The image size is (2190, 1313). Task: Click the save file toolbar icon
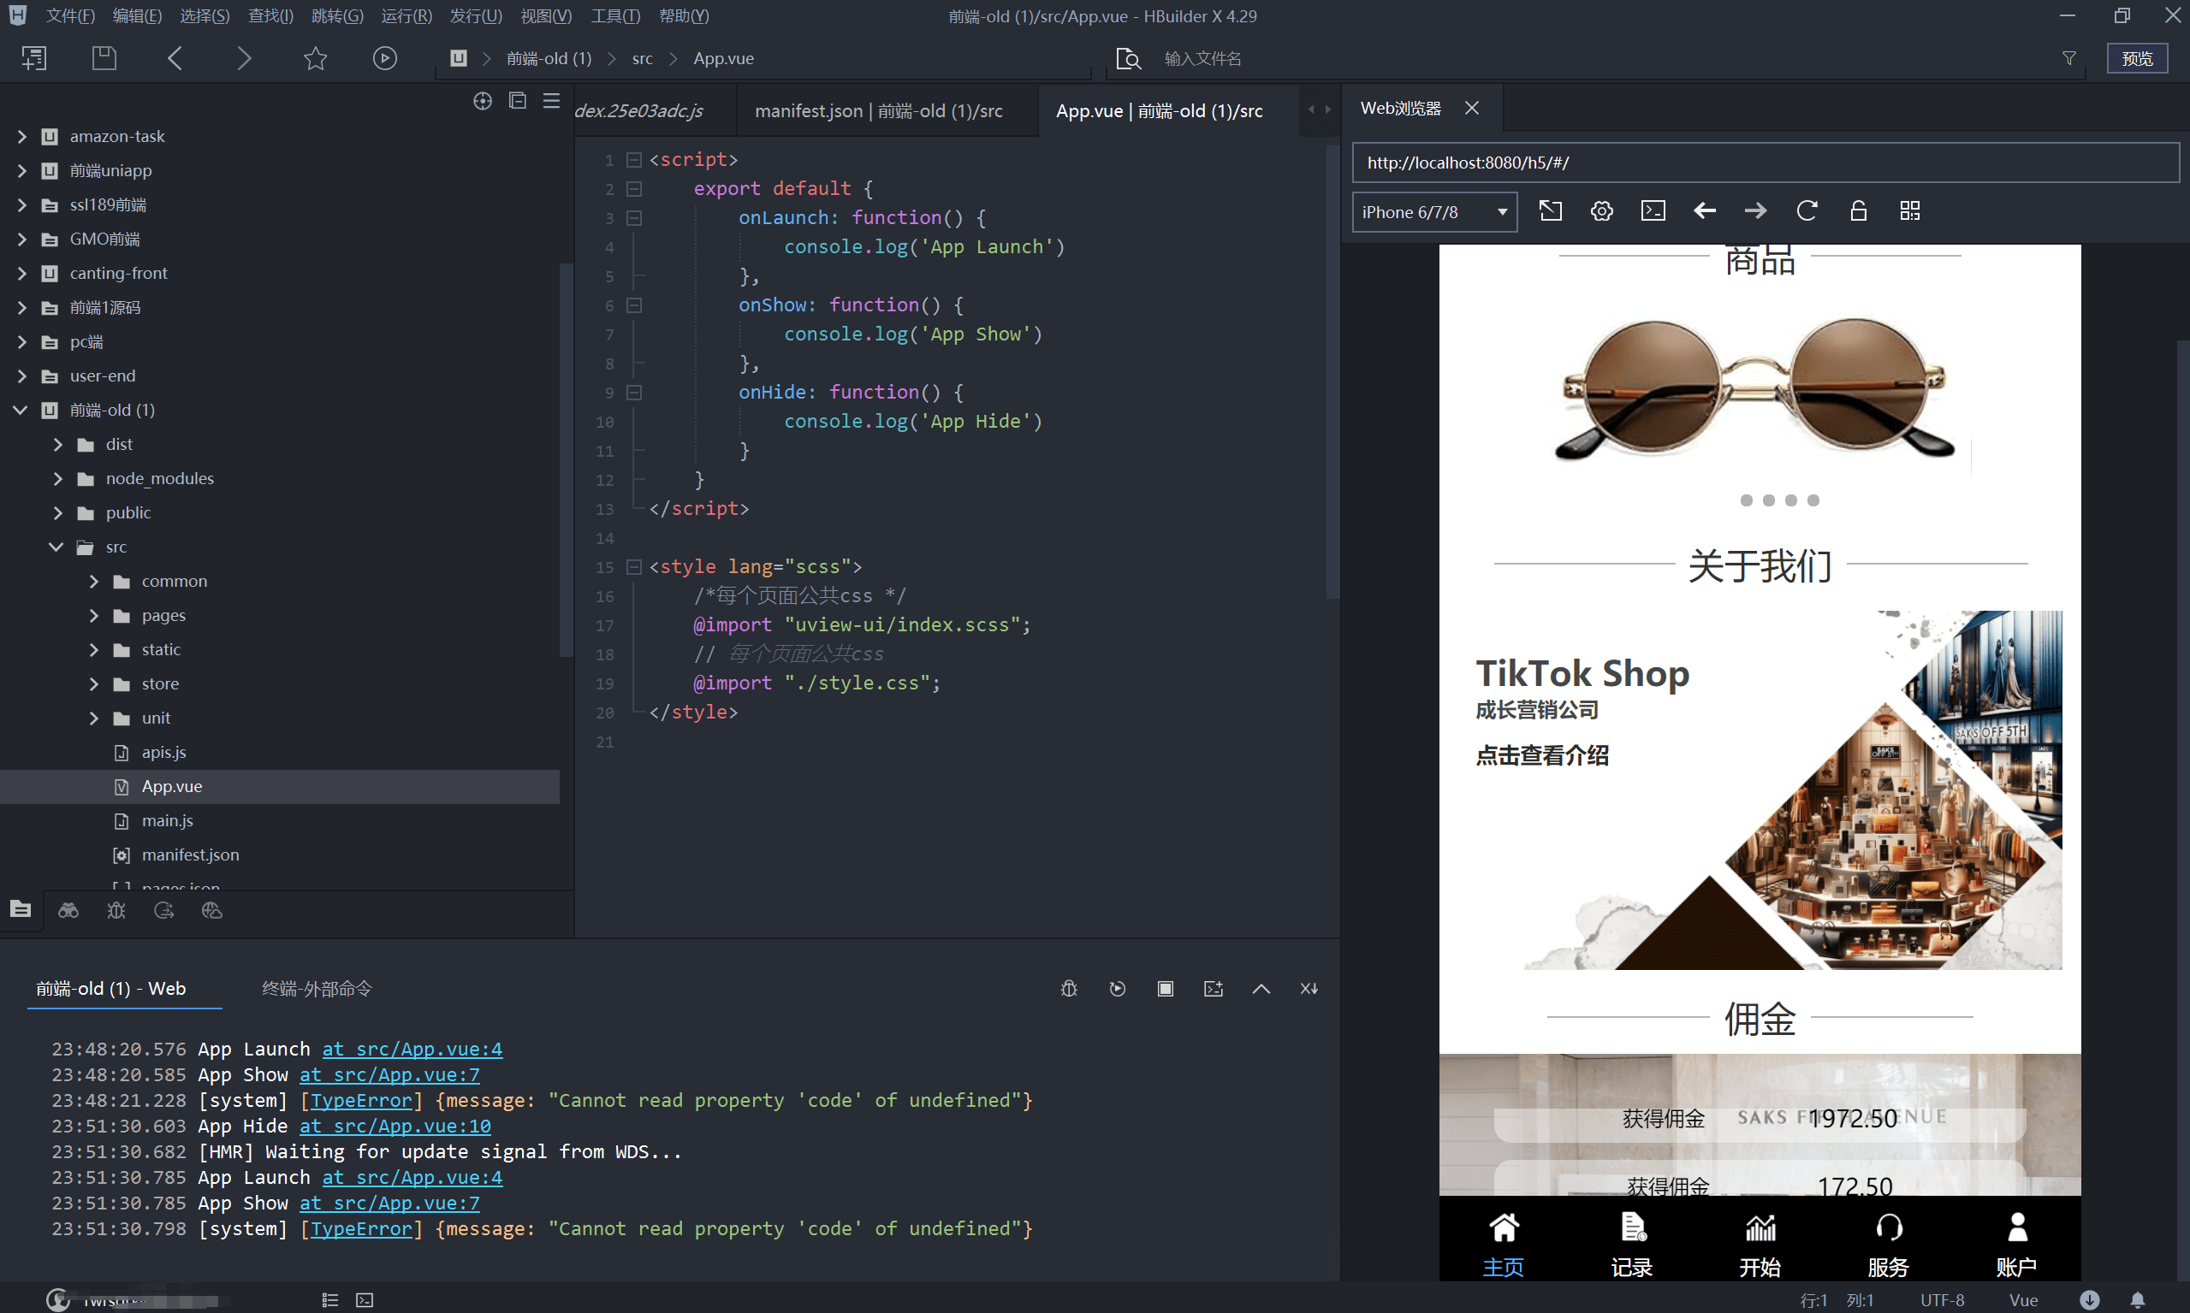104,58
